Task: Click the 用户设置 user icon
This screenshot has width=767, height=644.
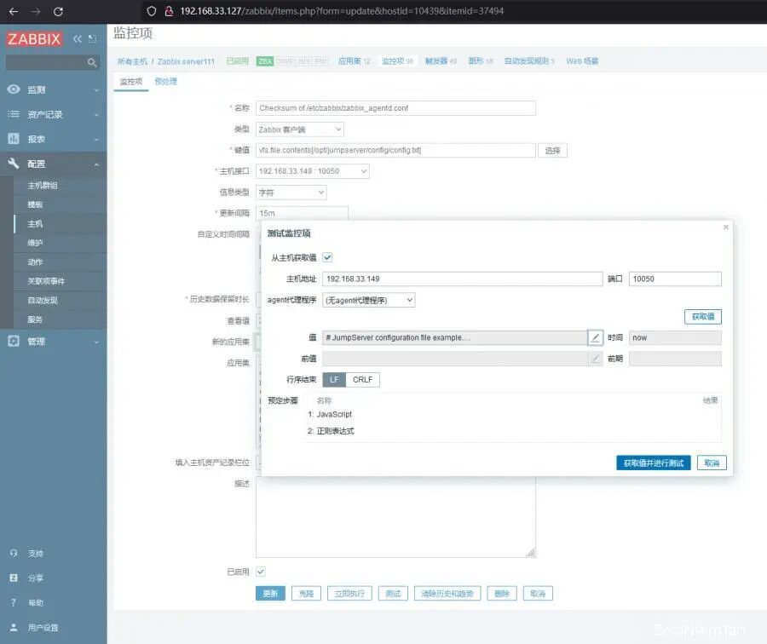Action: pyautogui.click(x=14, y=627)
